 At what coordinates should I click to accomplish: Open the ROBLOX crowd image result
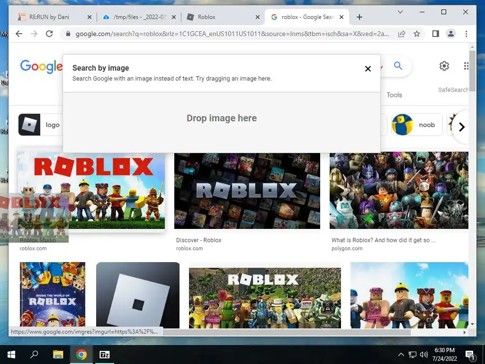265,298
